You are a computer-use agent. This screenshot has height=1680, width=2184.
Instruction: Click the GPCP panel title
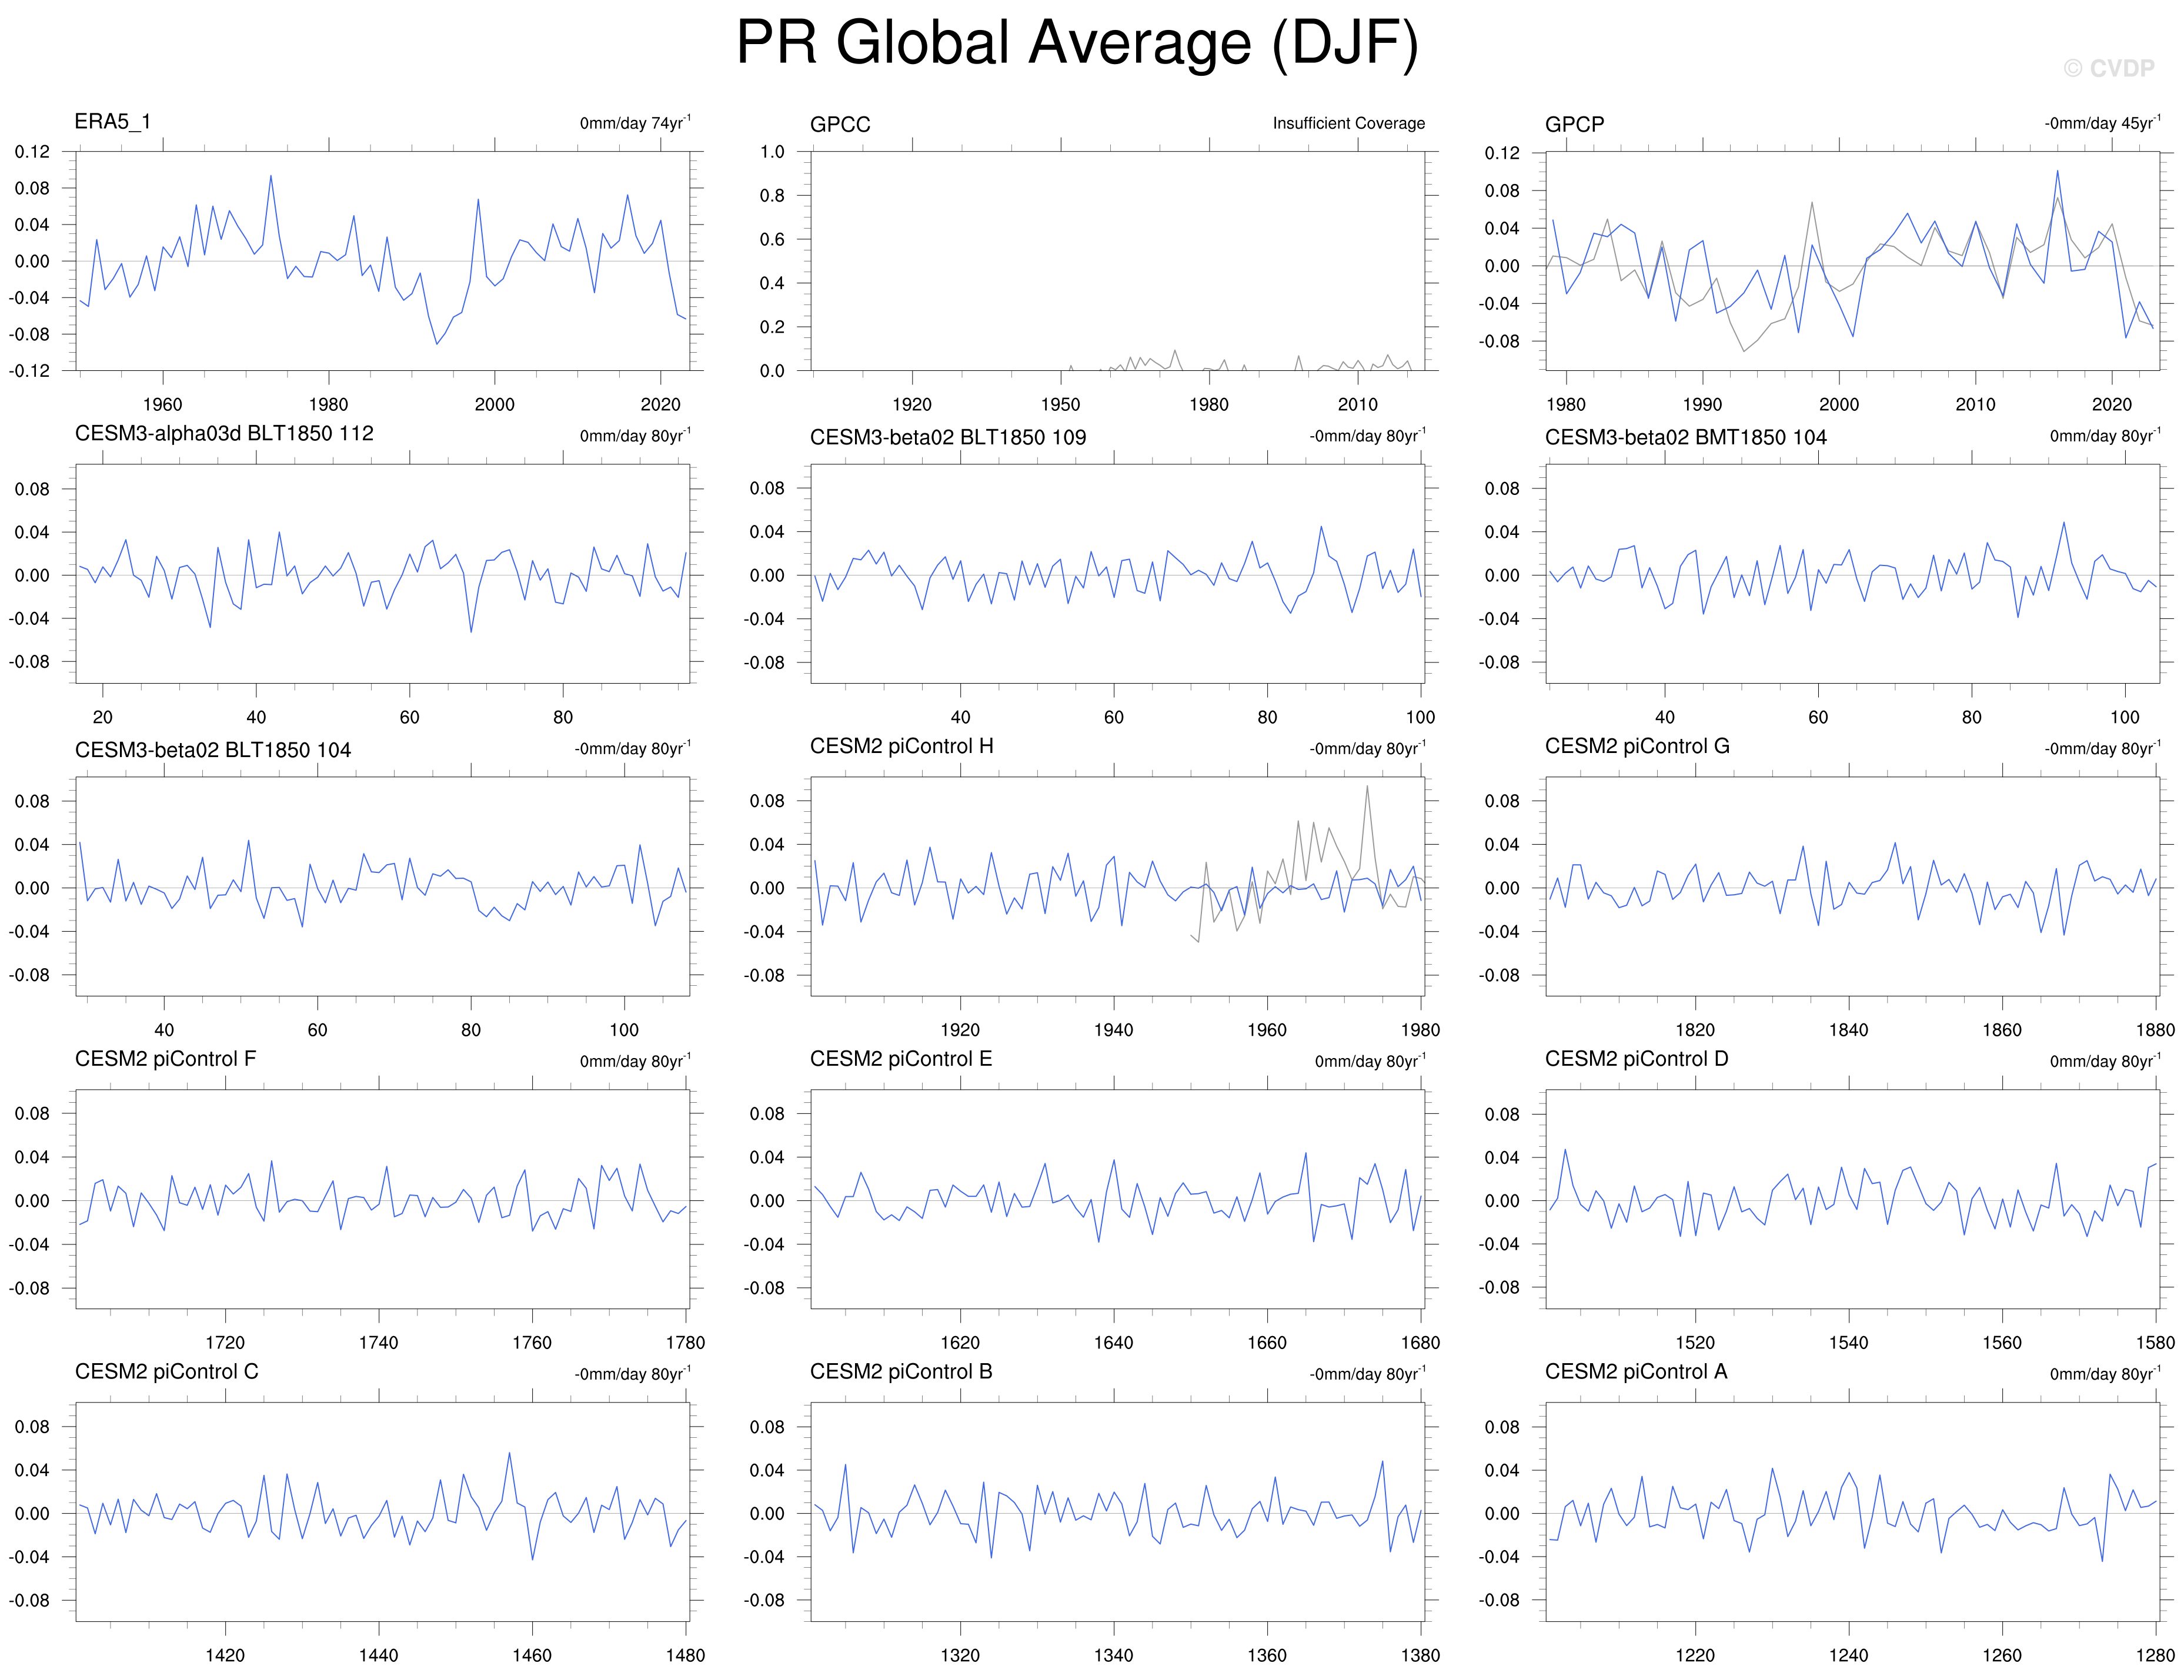pos(1574,125)
